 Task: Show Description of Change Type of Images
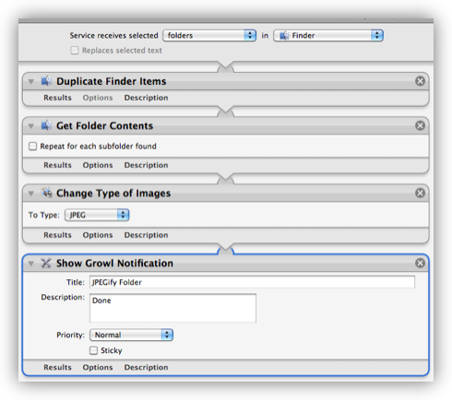pos(146,235)
